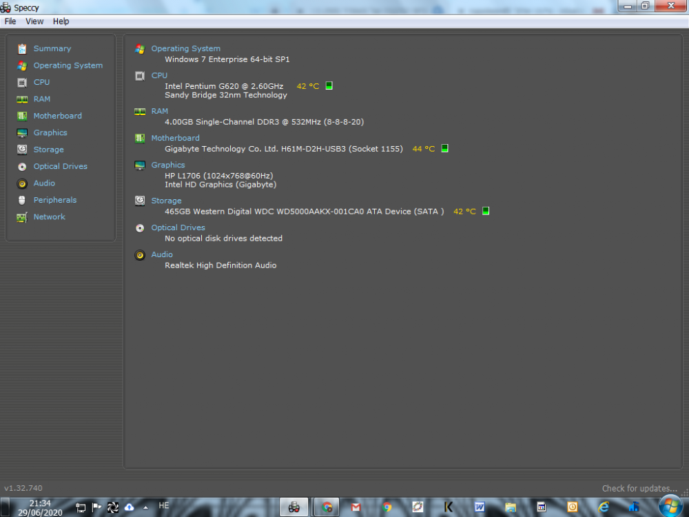689x517 pixels.
Task: Click 'No optical disk drives detected' text
Action: coord(224,239)
